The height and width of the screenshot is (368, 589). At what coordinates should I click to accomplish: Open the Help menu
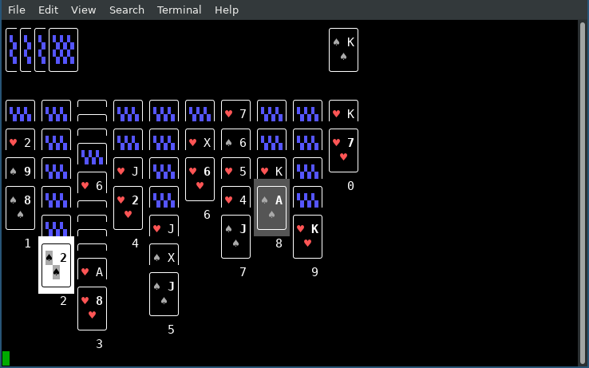click(227, 10)
